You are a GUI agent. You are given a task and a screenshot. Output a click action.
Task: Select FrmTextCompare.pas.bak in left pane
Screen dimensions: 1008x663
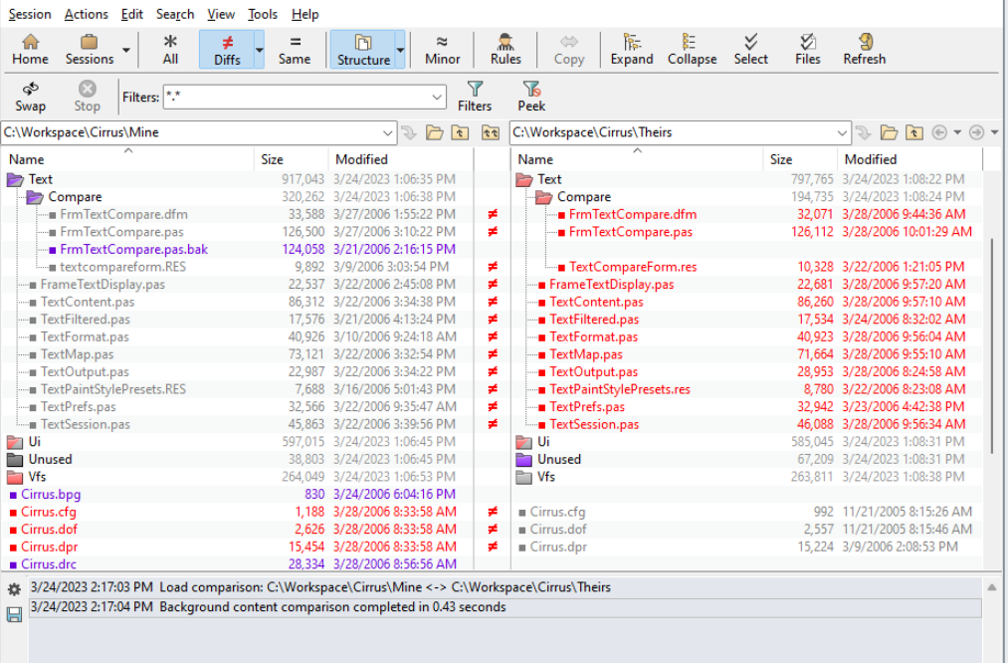[133, 250]
